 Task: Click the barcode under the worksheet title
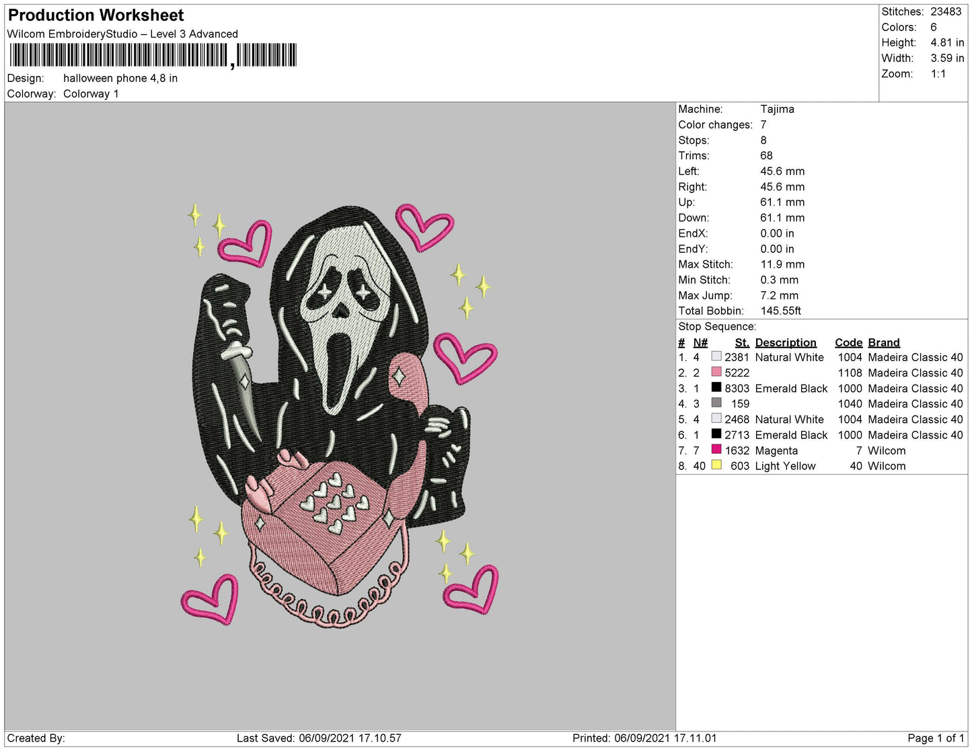coord(153,55)
